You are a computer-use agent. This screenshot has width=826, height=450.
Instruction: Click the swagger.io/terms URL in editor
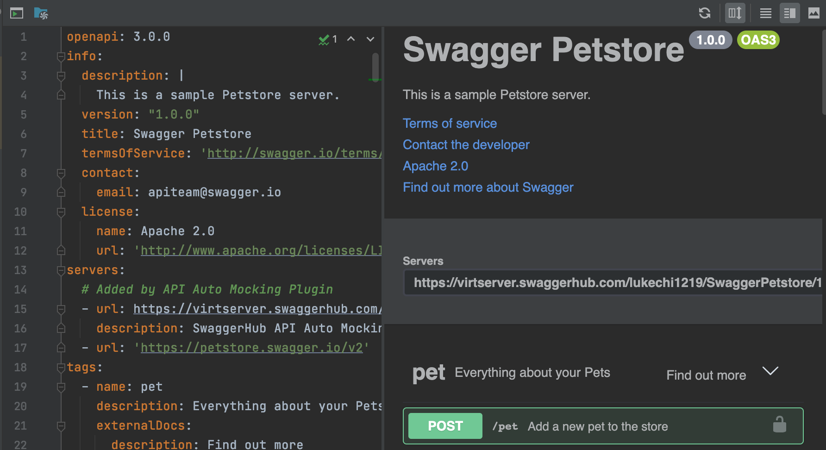pyautogui.click(x=294, y=153)
